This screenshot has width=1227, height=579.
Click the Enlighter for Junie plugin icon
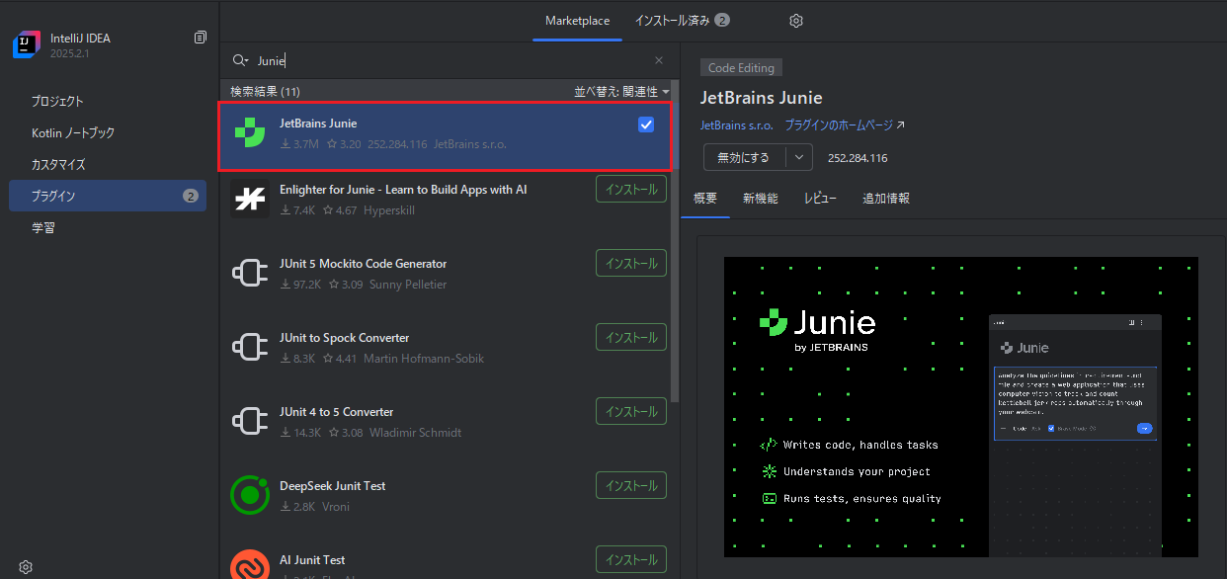tap(250, 199)
